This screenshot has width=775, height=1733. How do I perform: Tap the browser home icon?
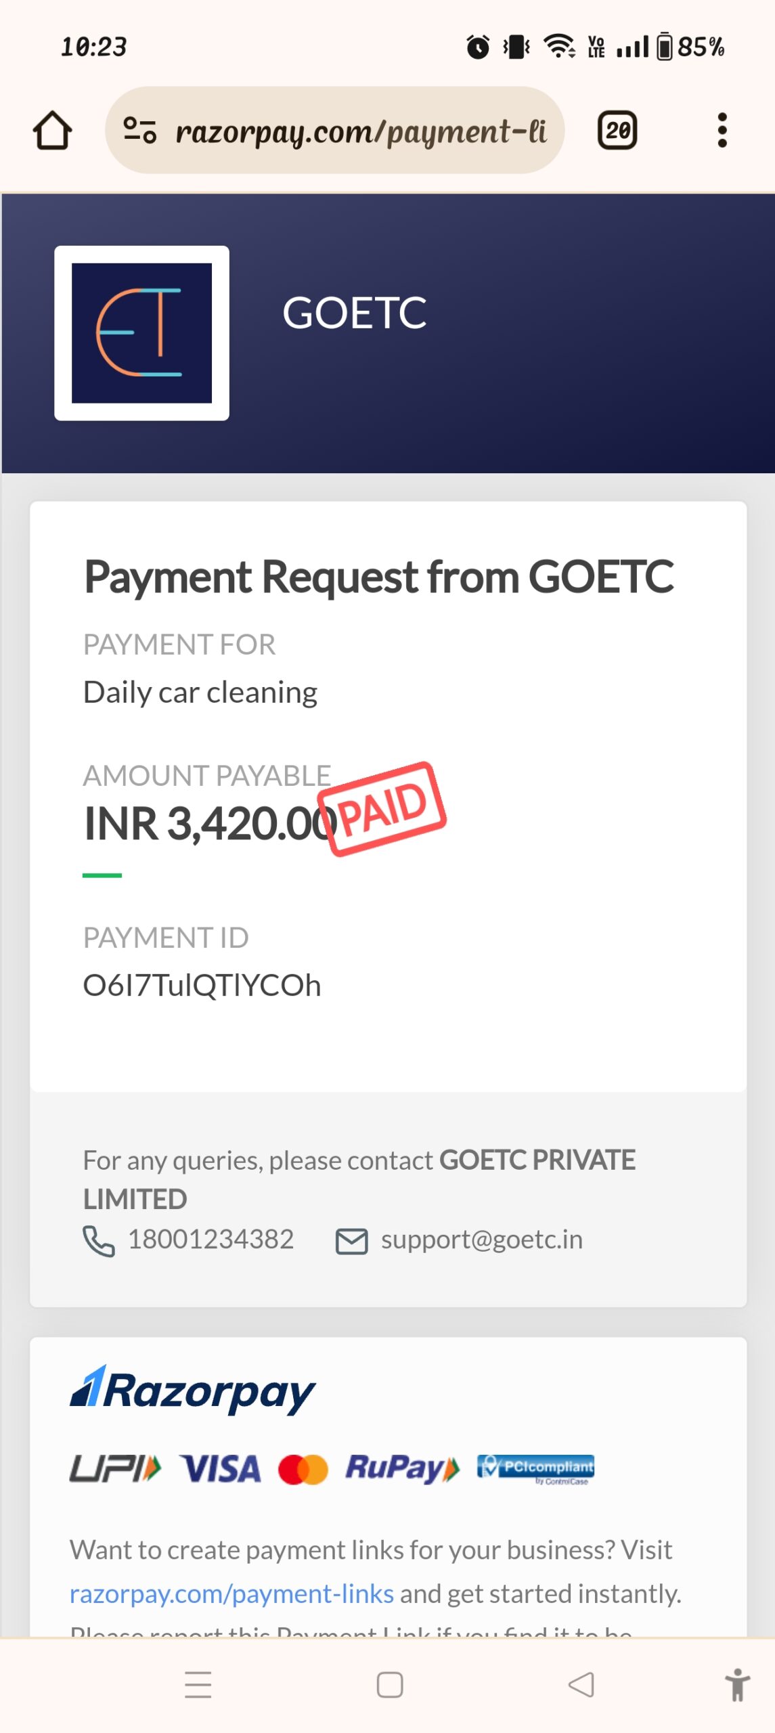point(52,130)
